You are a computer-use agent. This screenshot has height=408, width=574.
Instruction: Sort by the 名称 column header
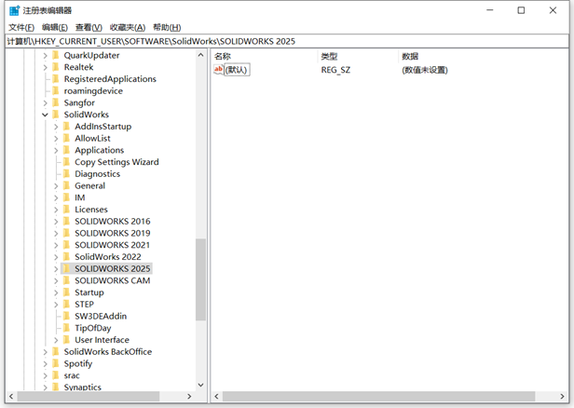click(224, 56)
